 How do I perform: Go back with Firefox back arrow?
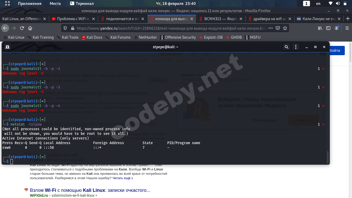click(5, 28)
